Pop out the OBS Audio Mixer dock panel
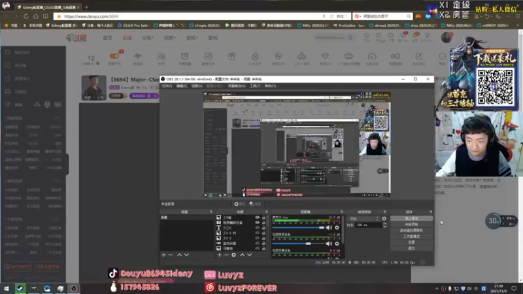 pyautogui.click(x=342, y=212)
